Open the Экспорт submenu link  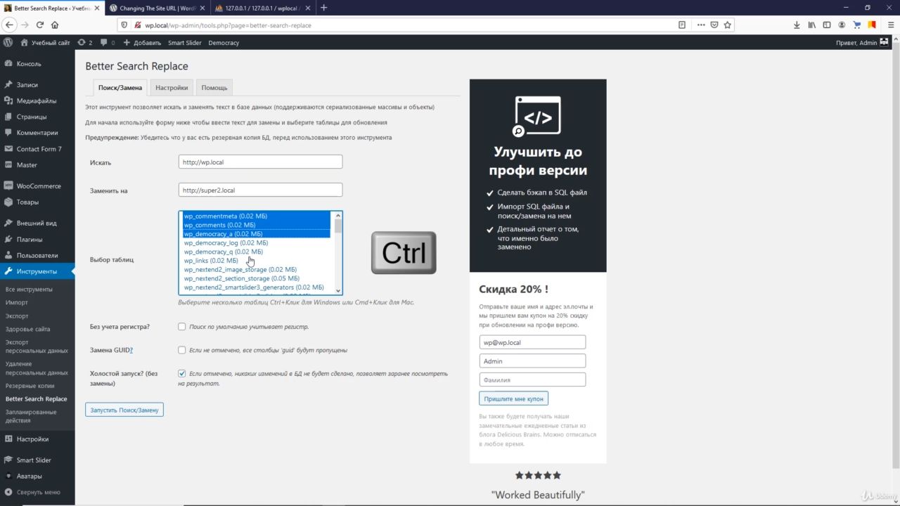pyautogui.click(x=17, y=316)
